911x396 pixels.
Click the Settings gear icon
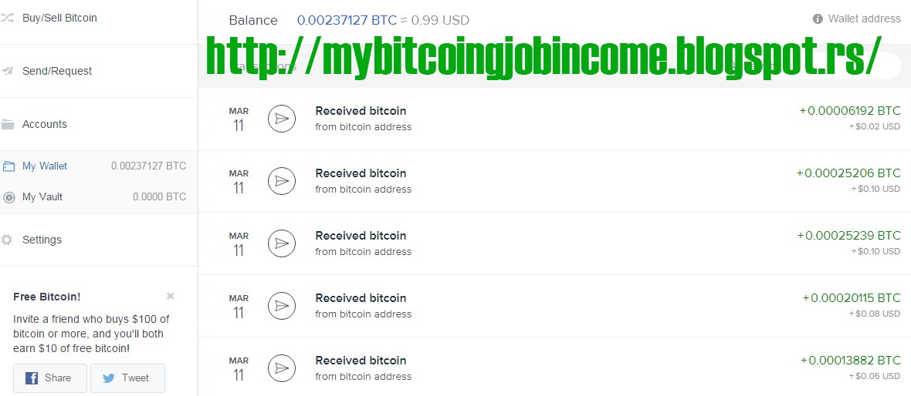[6, 240]
